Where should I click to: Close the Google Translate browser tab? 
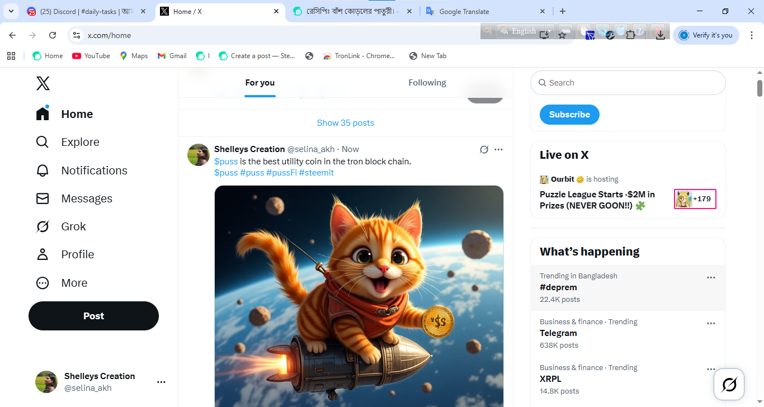point(542,11)
